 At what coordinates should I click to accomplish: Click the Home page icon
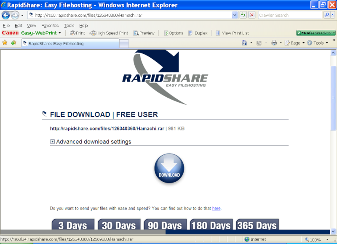[x=244, y=43]
